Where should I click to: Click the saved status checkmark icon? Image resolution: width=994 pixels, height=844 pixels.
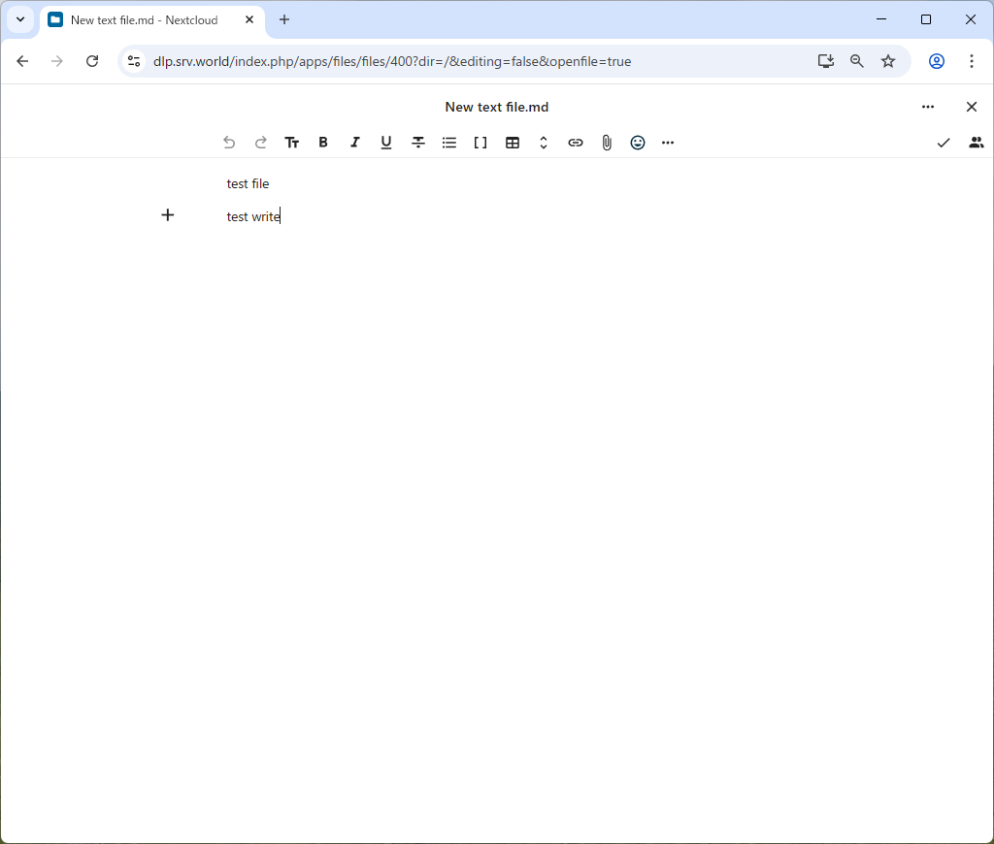click(x=944, y=143)
